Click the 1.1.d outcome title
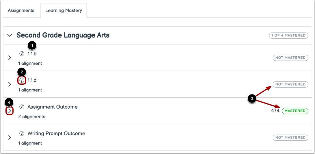Image resolution: width=315 pixels, height=154 pixels. coord(32,80)
